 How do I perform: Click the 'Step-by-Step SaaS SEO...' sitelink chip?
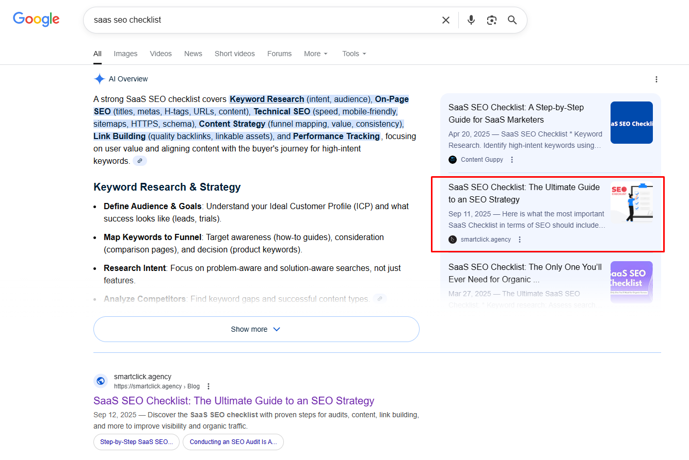pos(136,442)
